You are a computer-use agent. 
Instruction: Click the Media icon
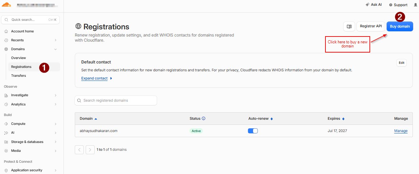pos(6,151)
